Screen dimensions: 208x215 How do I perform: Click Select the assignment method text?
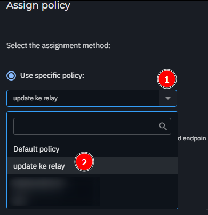coord(58,45)
